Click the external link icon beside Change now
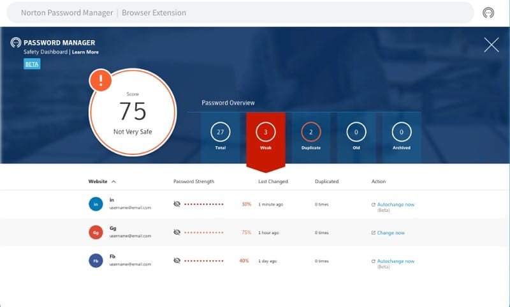This screenshot has height=307, width=510. pyautogui.click(x=374, y=233)
